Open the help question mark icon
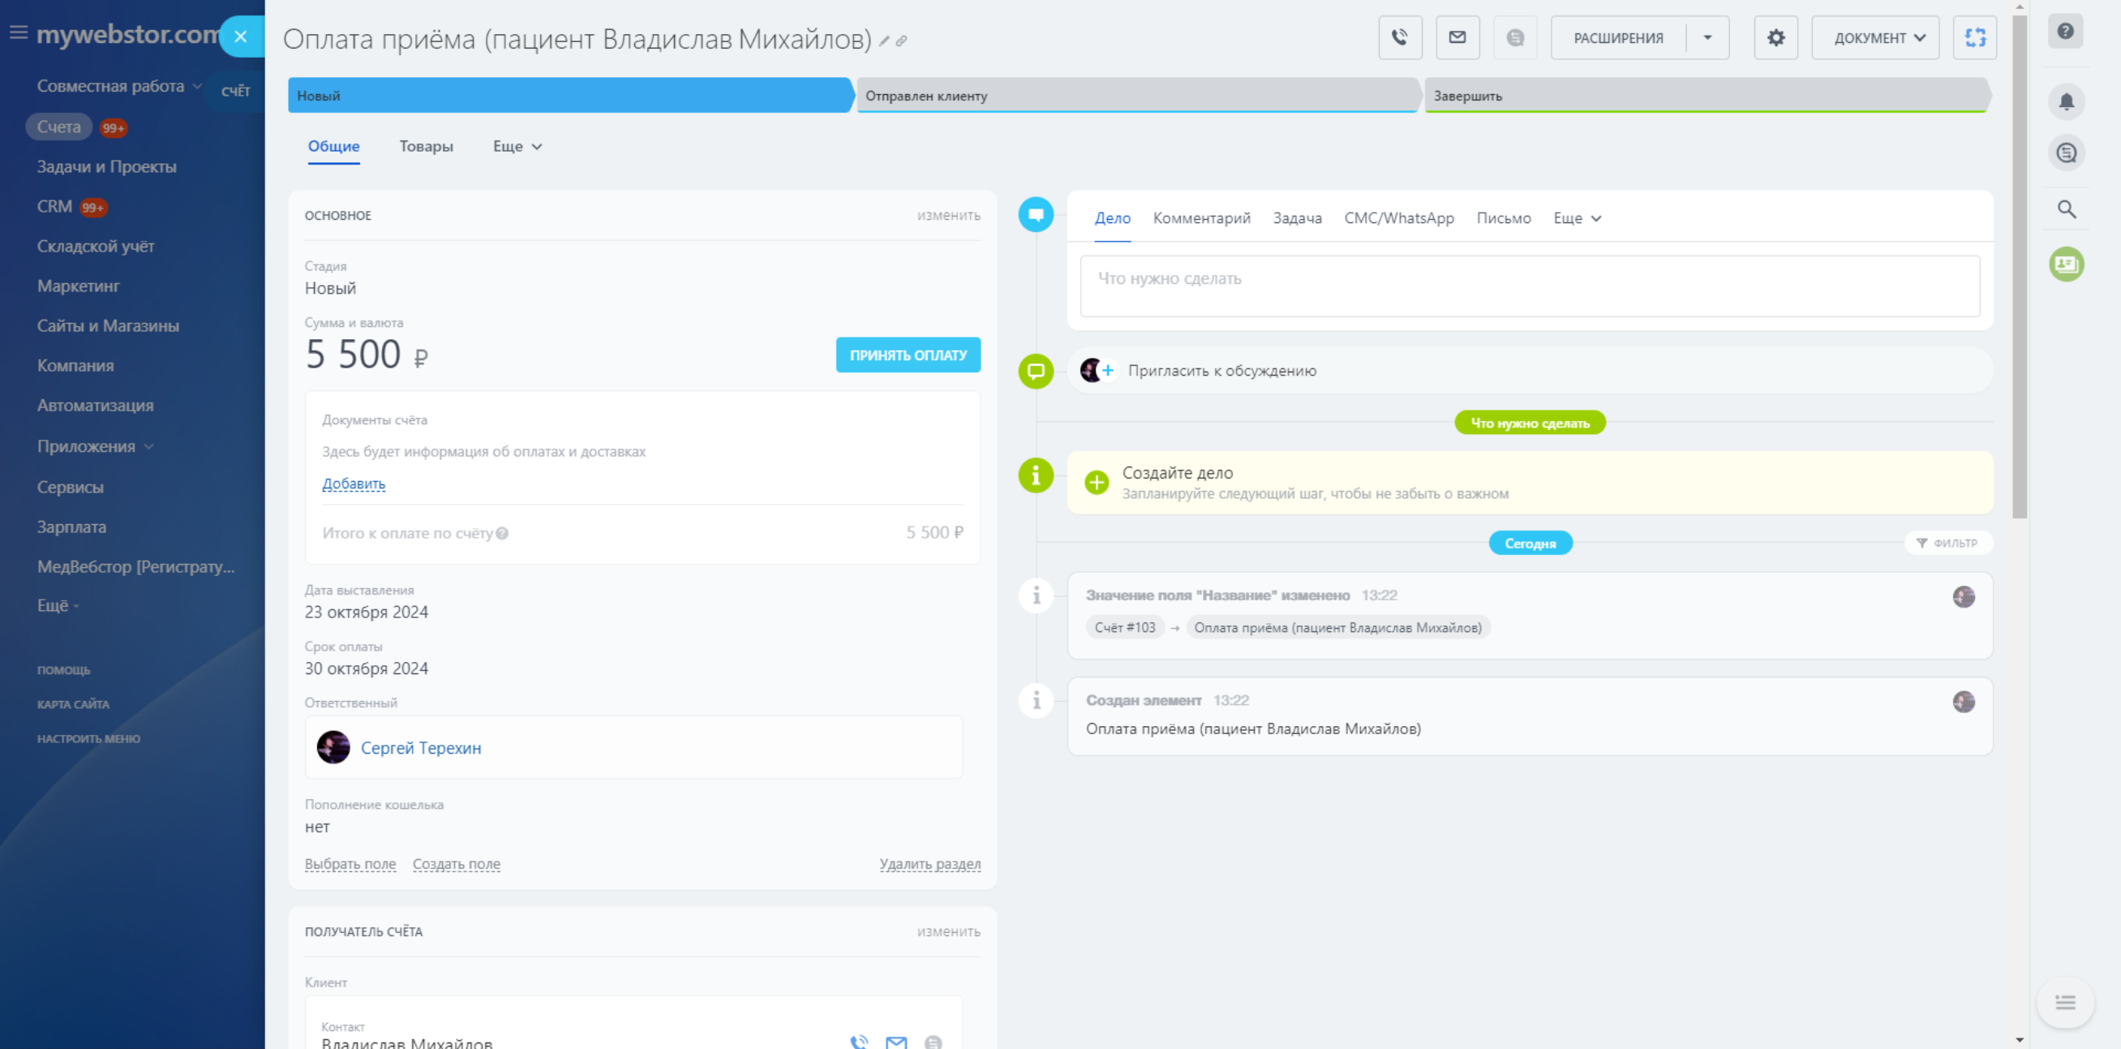 (2065, 32)
